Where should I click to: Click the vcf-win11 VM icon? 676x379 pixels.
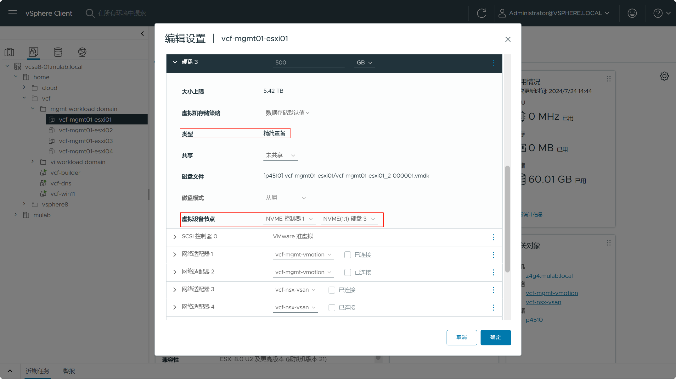43,194
